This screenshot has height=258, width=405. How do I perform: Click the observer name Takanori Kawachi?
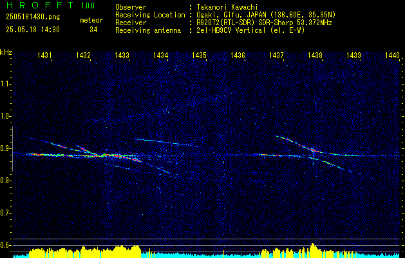coord(226,7)
